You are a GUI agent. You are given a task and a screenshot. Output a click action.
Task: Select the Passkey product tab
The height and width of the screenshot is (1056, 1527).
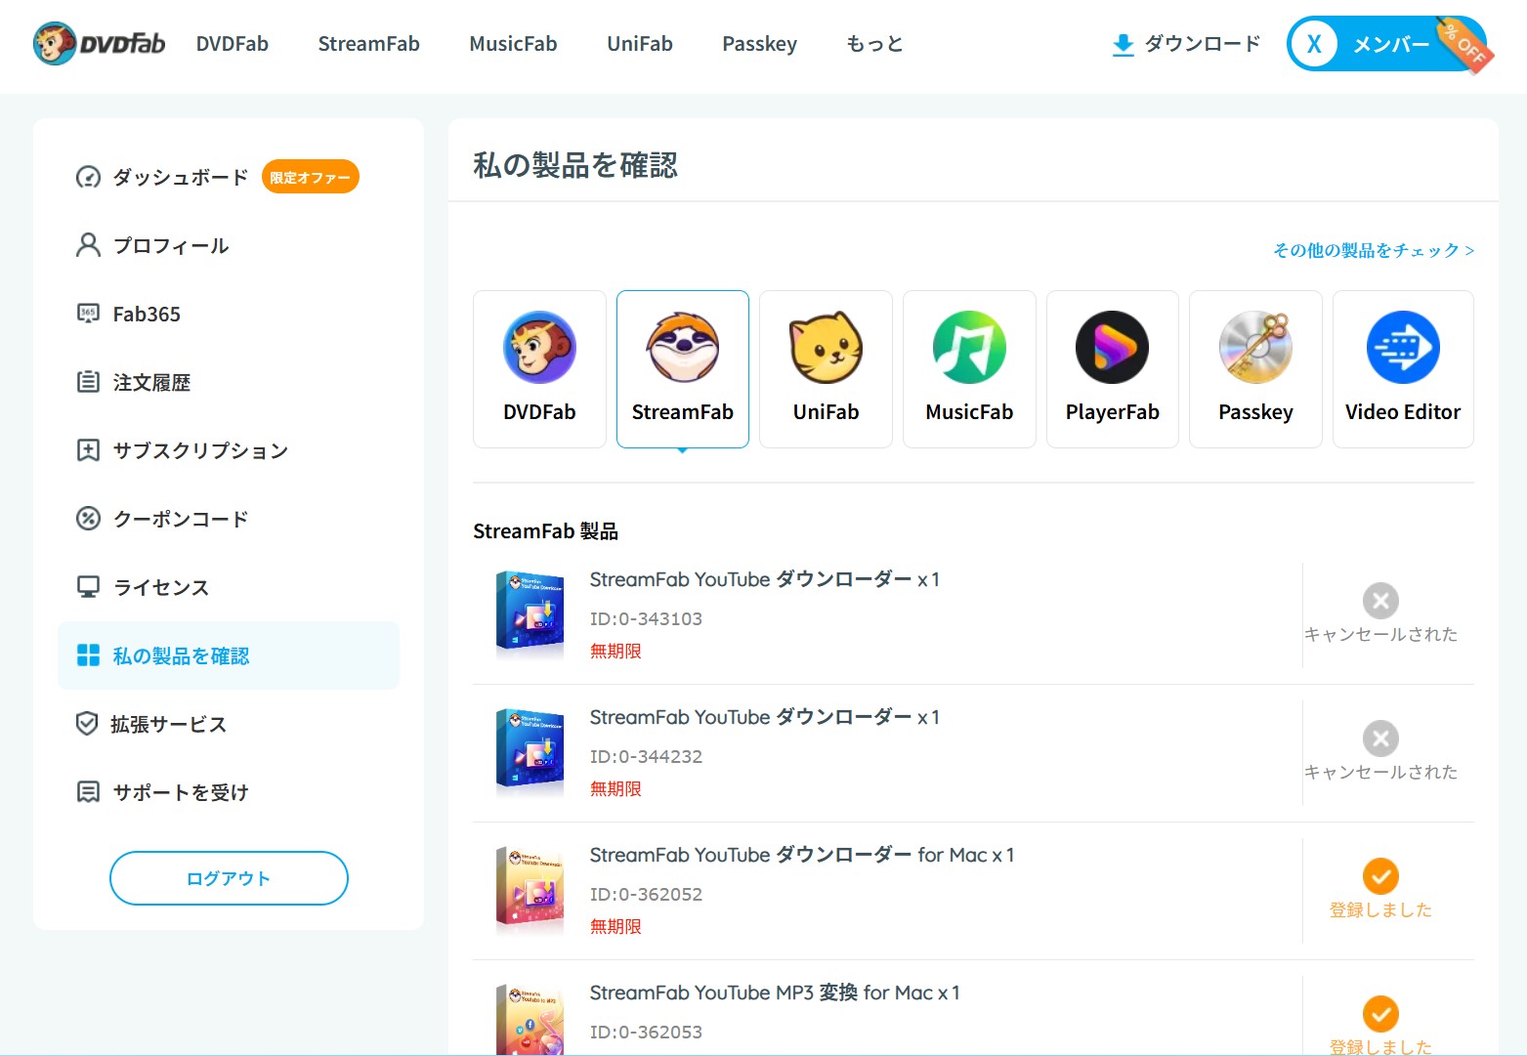pos(1255,369)
